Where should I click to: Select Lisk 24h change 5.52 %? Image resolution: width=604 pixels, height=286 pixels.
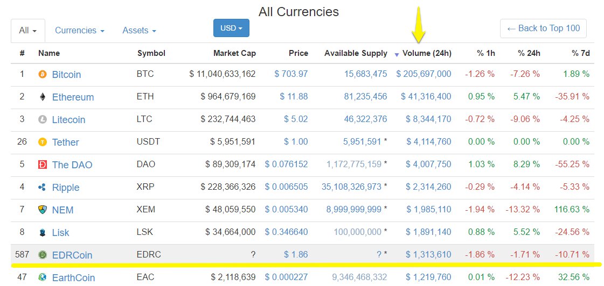click(526, 232)
